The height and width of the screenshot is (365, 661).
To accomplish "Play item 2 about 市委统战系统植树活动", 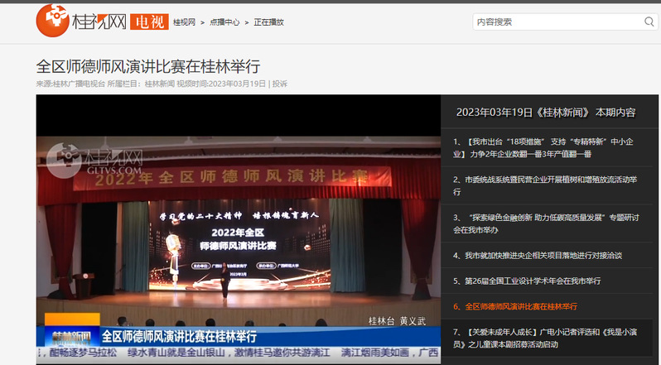I will tap(546, 185).
